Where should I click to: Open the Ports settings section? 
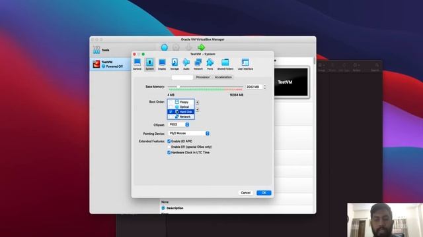(210, 64)
